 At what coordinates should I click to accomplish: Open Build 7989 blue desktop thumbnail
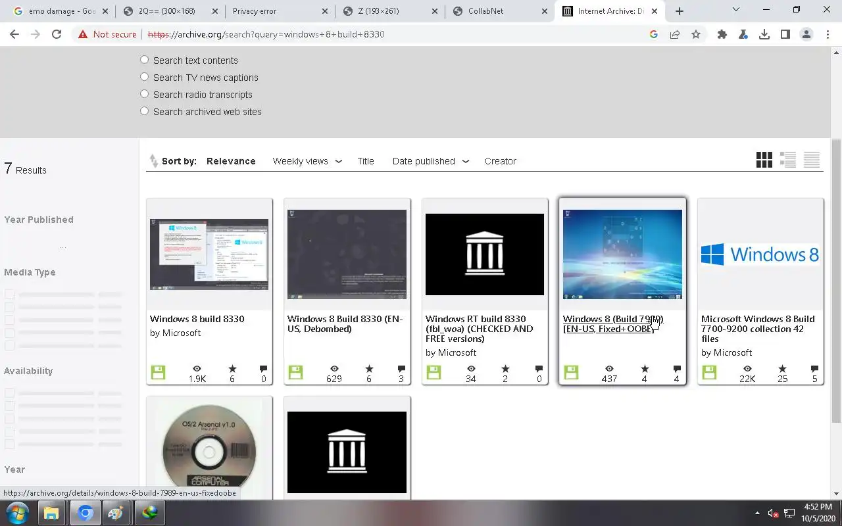coord(622,254)
